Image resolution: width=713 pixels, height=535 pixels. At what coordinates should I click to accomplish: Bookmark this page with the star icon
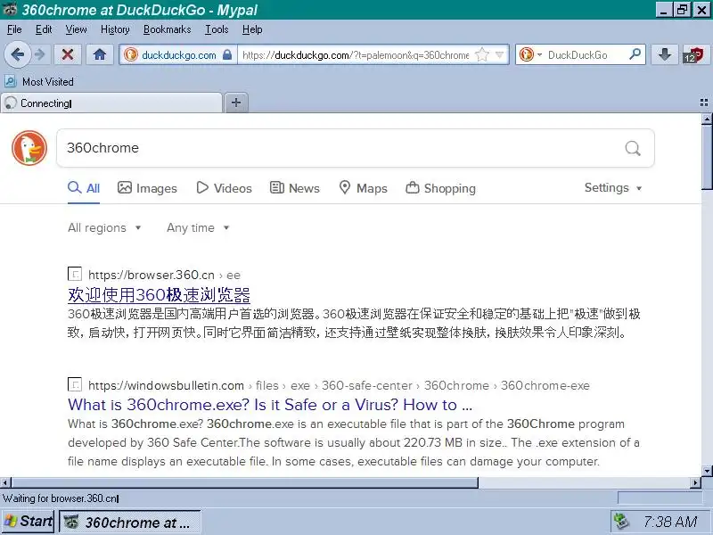pyautogui.click(x=481, y=55)
